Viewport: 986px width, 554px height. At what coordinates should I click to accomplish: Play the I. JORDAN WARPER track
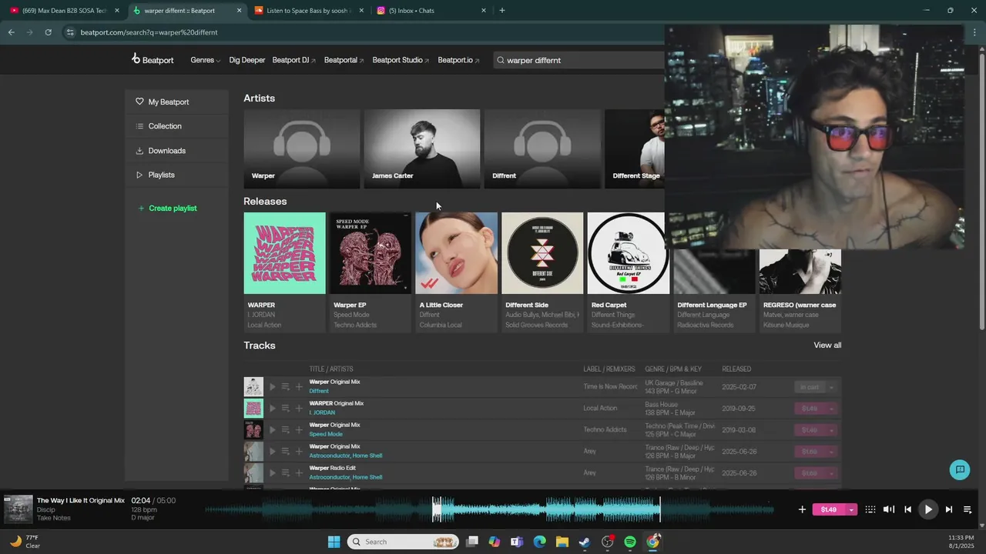[272, 409]
